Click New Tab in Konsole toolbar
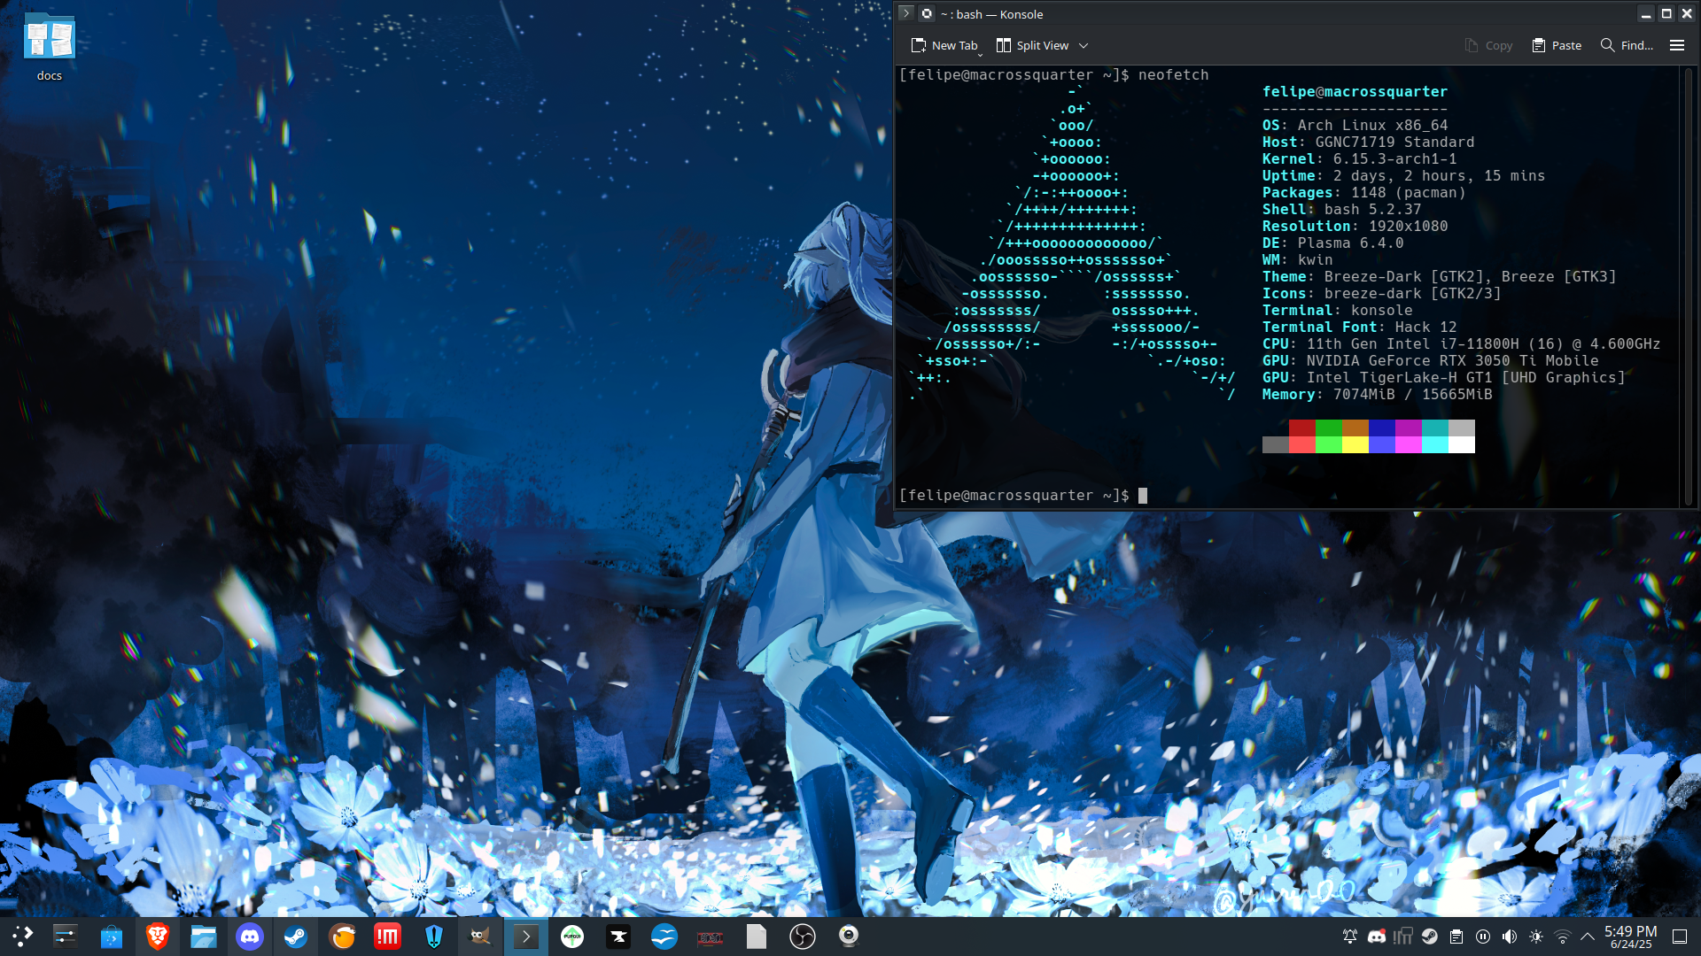The height and width of the screenshot is (956, 1701). pos(944,45)
